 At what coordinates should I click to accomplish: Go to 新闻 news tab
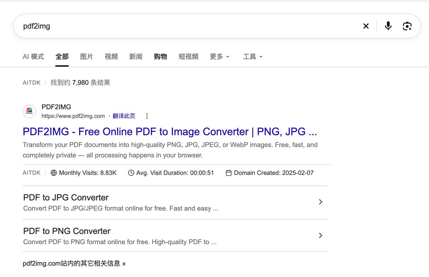(136, 56)
